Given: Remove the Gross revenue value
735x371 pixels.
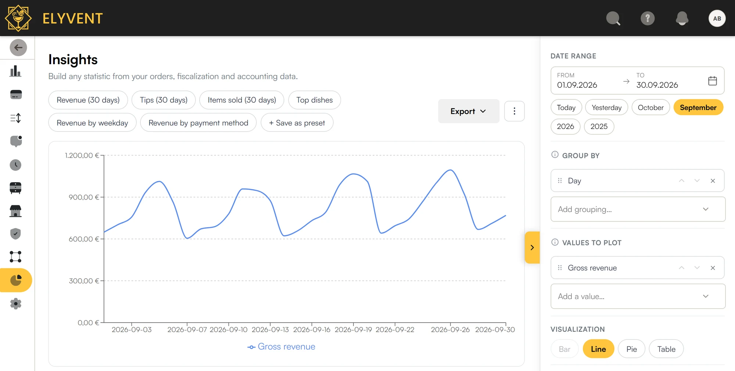Looking at the screenshot, I should pyautogui.click(x=713, y=268).
